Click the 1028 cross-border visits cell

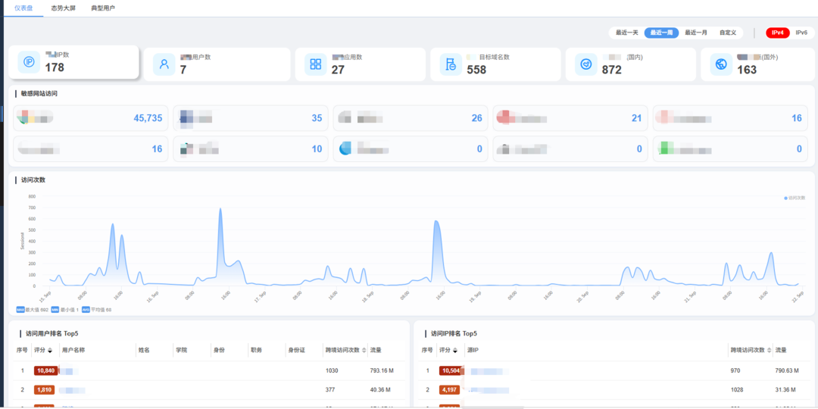pos(737,390)
